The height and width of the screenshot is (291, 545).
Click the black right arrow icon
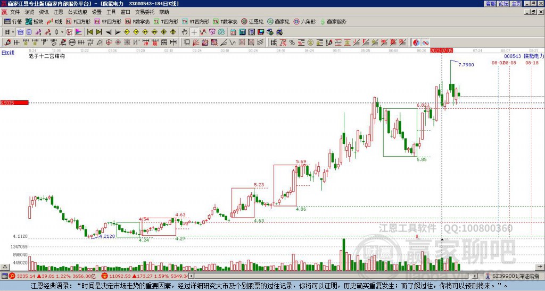point(118,32)
